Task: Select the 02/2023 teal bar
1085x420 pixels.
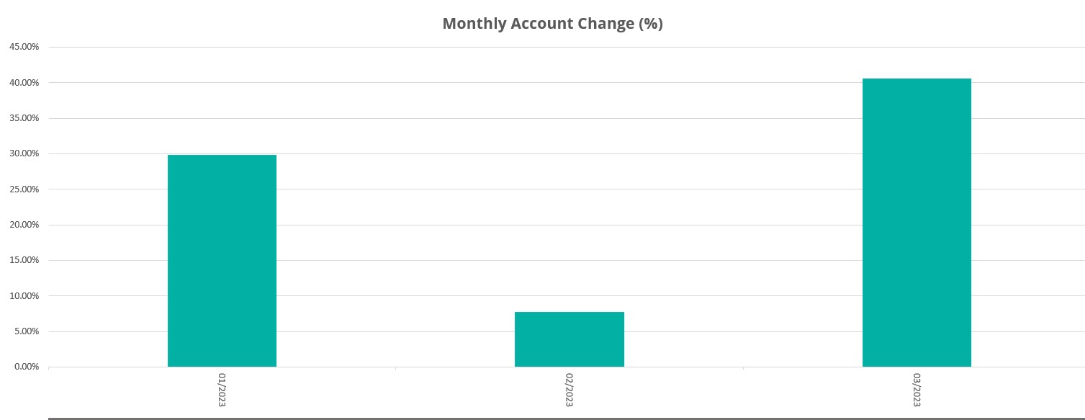Action: 569,339
